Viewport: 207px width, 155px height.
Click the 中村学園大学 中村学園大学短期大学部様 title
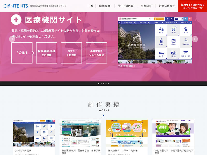174,152
